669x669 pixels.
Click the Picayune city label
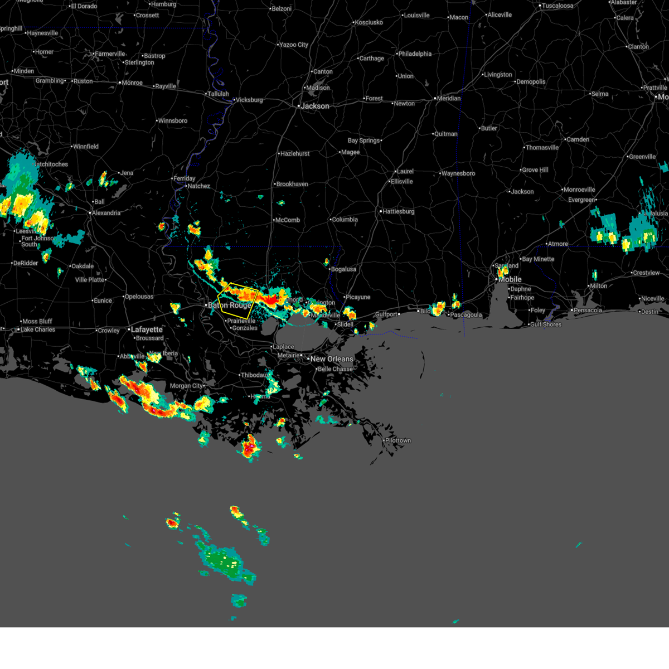click(x=358, y=297)
